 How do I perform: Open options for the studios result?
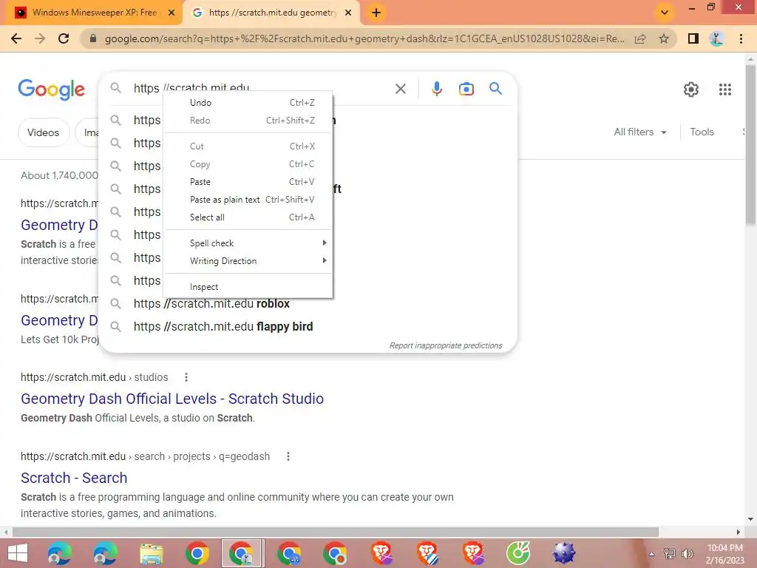186,377
